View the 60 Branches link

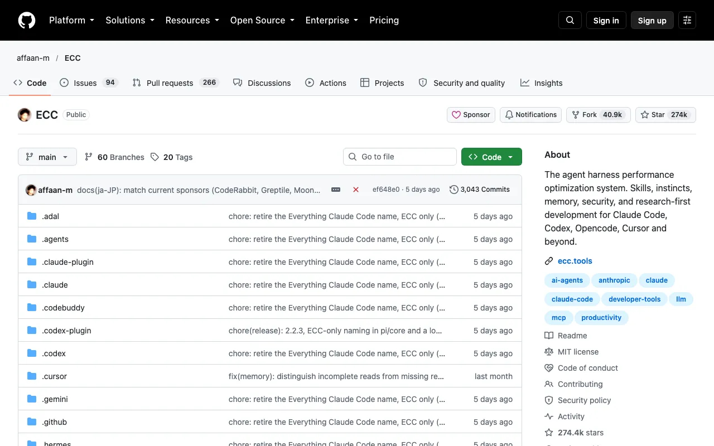coord(114,157)
